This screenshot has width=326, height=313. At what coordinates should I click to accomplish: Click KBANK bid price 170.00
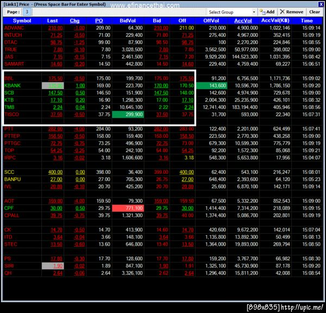[x=161, y=85]
